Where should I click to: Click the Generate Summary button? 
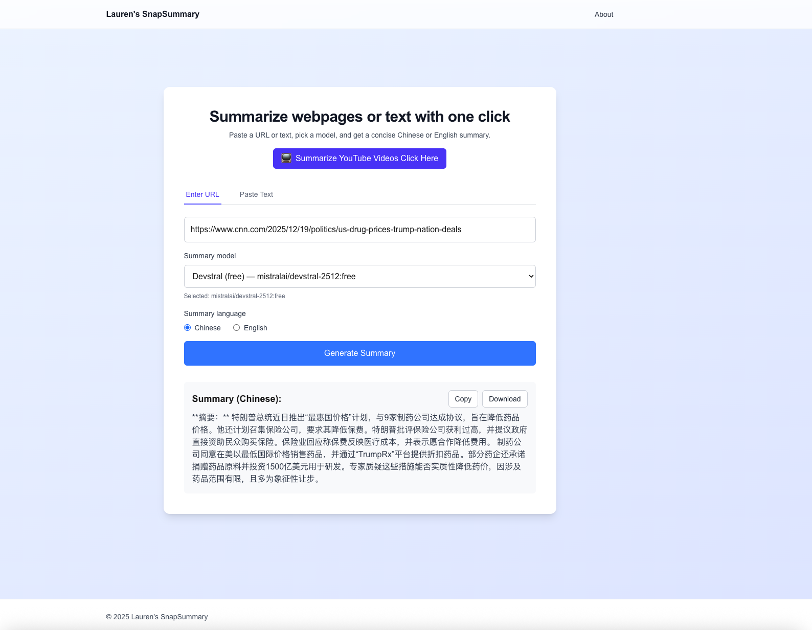click(x=359, y=353)
